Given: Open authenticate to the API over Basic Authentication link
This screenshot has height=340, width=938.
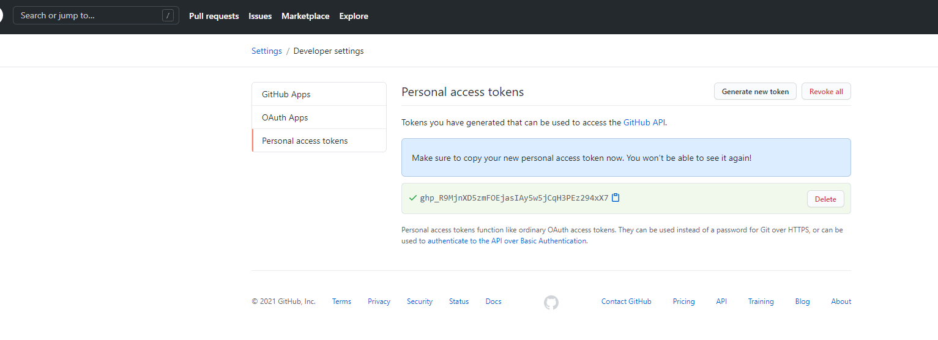Looking at the screenshot, I should pos(507,241).
